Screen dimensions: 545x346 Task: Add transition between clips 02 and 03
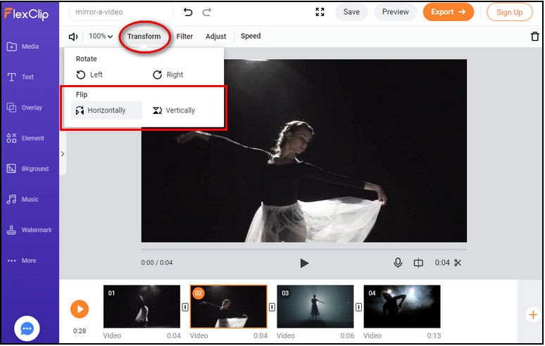(272, 307)
